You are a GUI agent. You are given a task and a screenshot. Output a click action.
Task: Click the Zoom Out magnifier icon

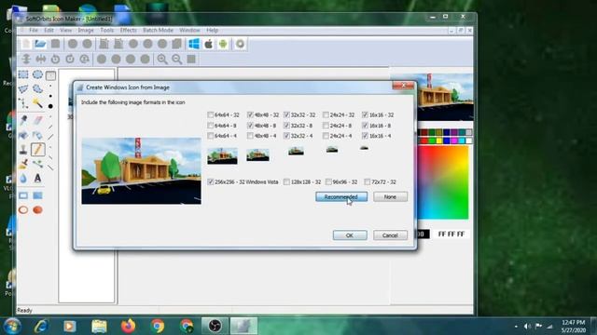click(176, 59)
